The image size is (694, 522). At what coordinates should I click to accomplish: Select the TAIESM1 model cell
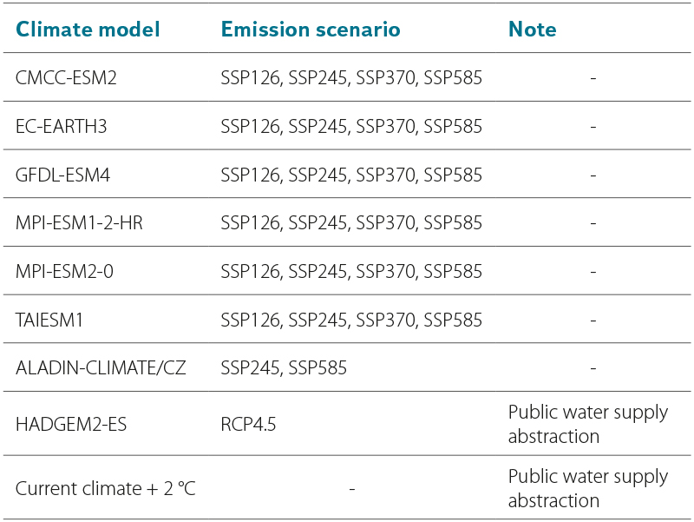49,320
